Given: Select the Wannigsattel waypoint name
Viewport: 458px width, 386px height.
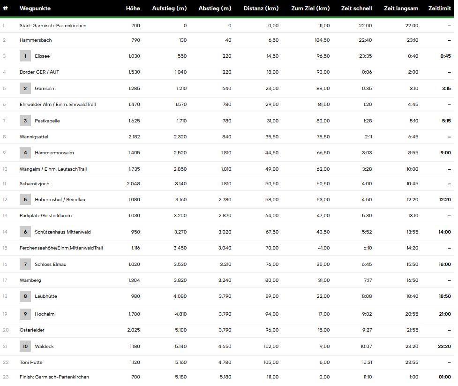Looking at the screenshot, I should tap(34, 137).
